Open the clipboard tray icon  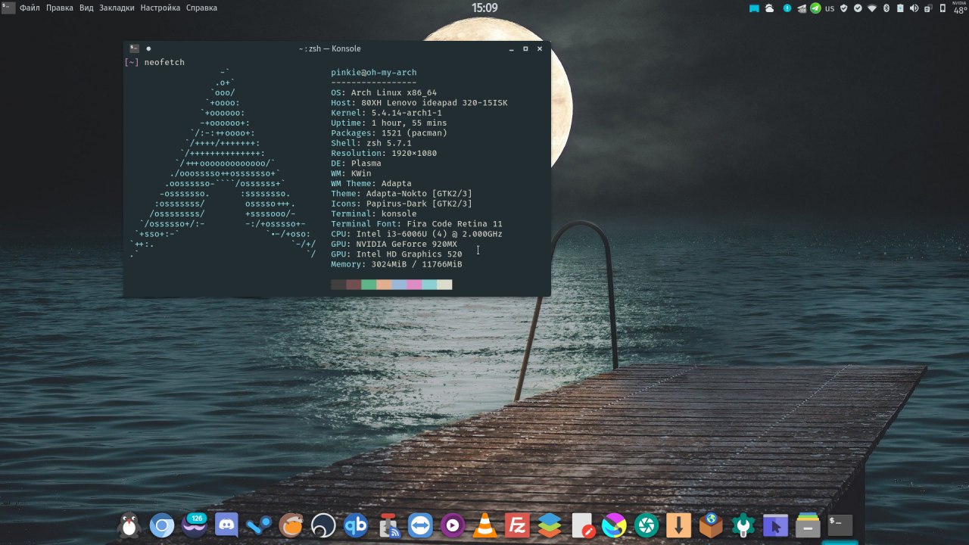pyautogui.click(x=928, y=8)
